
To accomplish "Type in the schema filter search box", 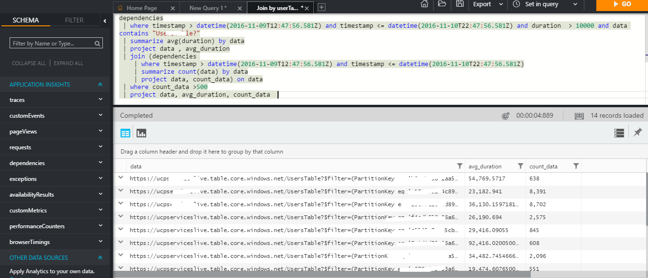I will click(x=53, y=43).
